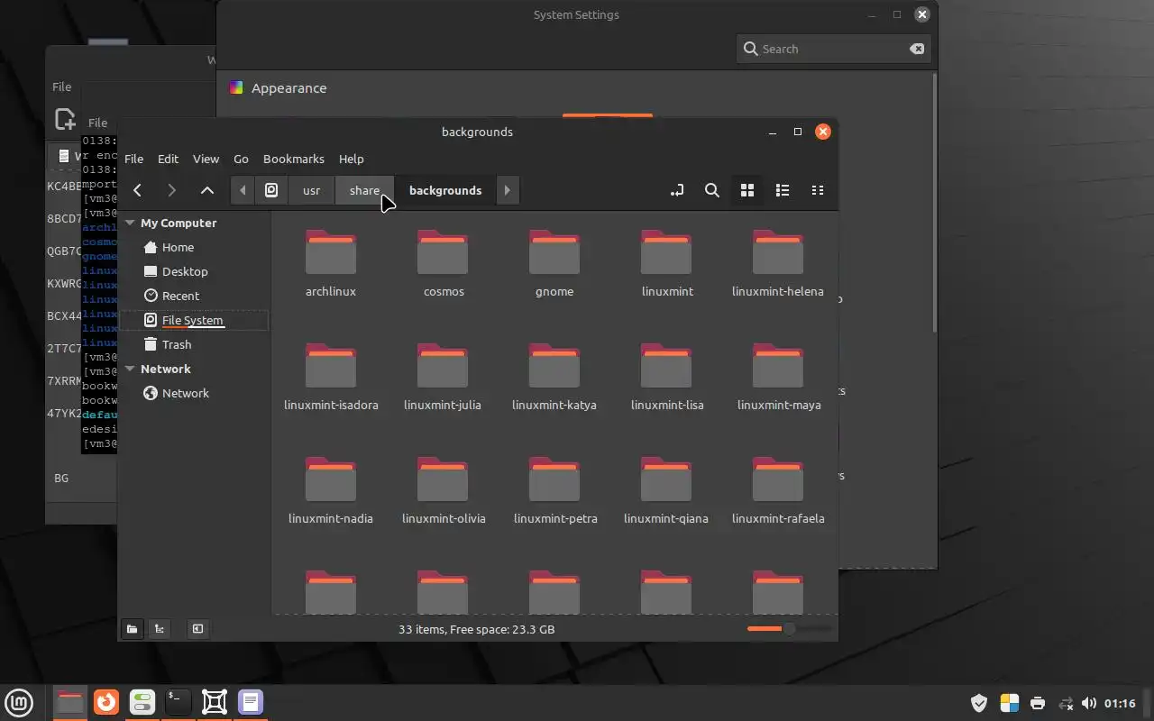Launch Firefox from the panel

pyautogui.click(x=106, y=702)
